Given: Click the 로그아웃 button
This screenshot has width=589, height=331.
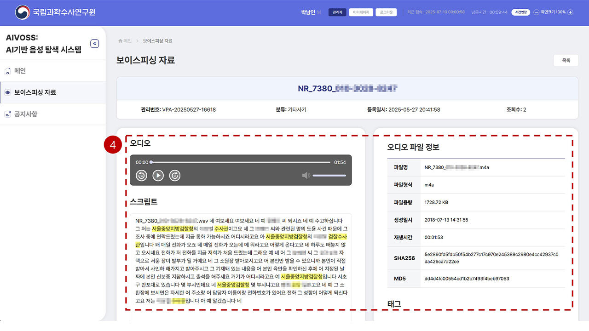Looking at the screenshot, I should [386, 12].
